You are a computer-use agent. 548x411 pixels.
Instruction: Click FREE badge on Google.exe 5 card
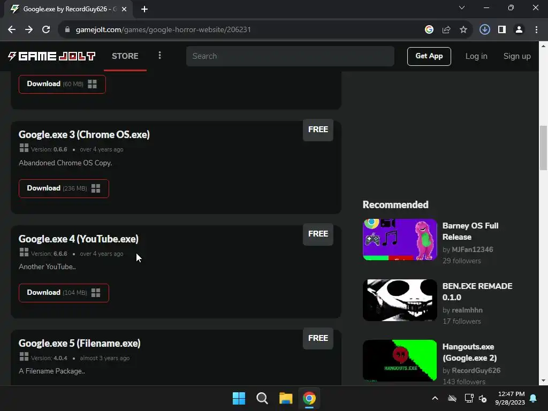click(318, 338)
